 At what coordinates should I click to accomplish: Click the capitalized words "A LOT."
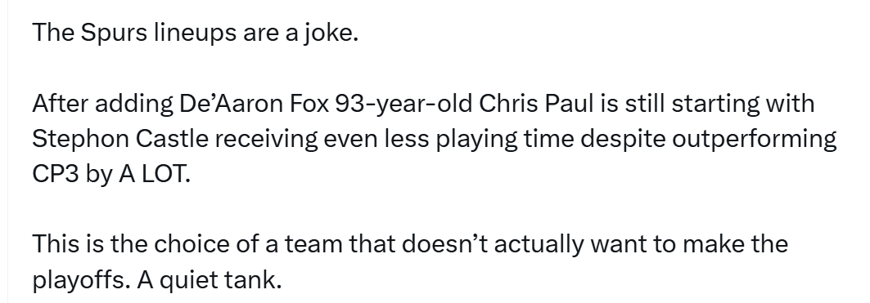[155, 174]
